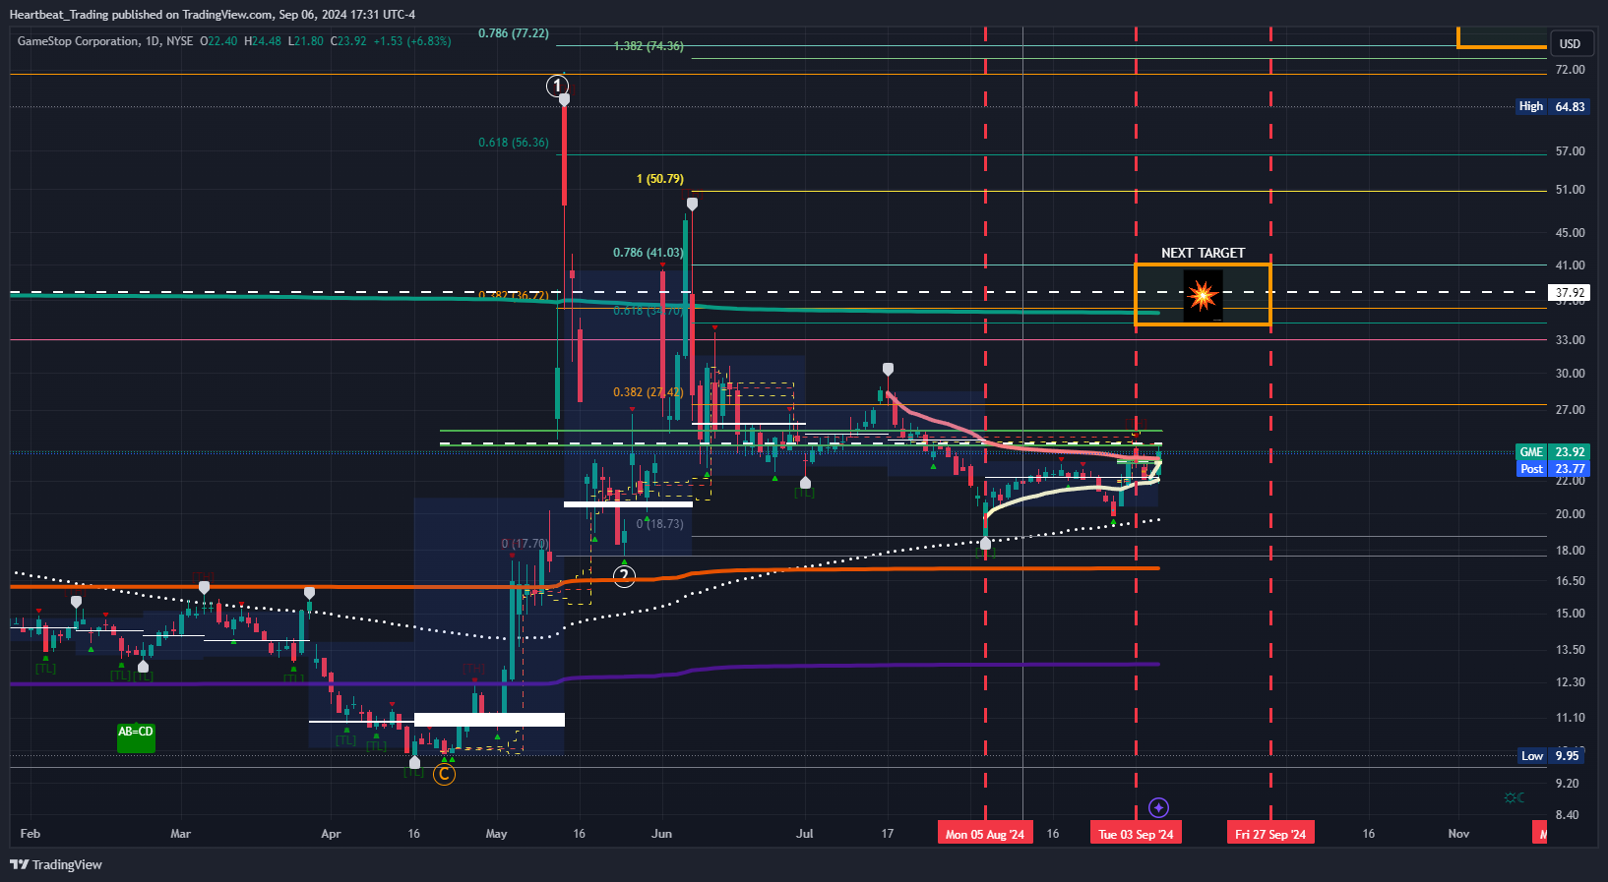Image resolution: width=1608 pixels, height=882 pixels.
Task: Click the 0 (17.70) Fibonacci label
Action: coord(525,544)
